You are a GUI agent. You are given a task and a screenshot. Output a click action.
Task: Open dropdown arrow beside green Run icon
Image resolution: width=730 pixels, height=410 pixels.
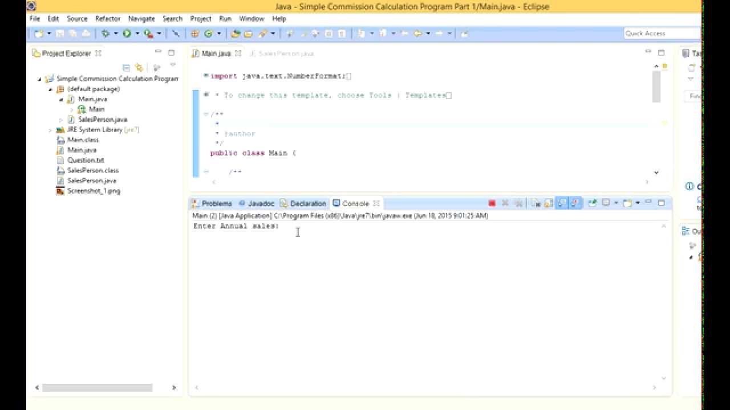coord(137,34)
